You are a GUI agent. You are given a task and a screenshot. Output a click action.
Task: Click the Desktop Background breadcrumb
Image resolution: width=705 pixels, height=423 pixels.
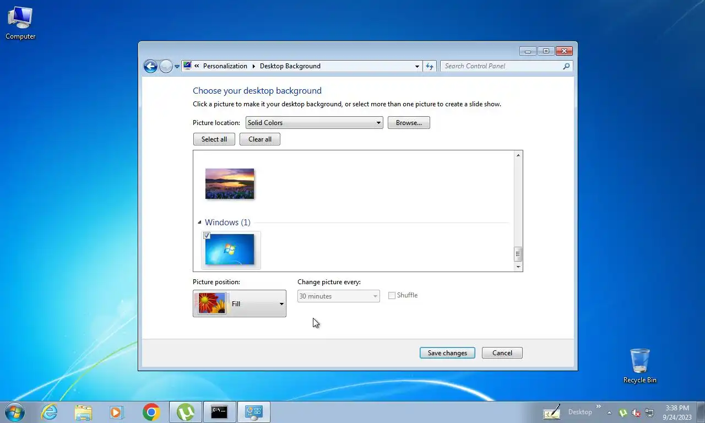[290, 66]
